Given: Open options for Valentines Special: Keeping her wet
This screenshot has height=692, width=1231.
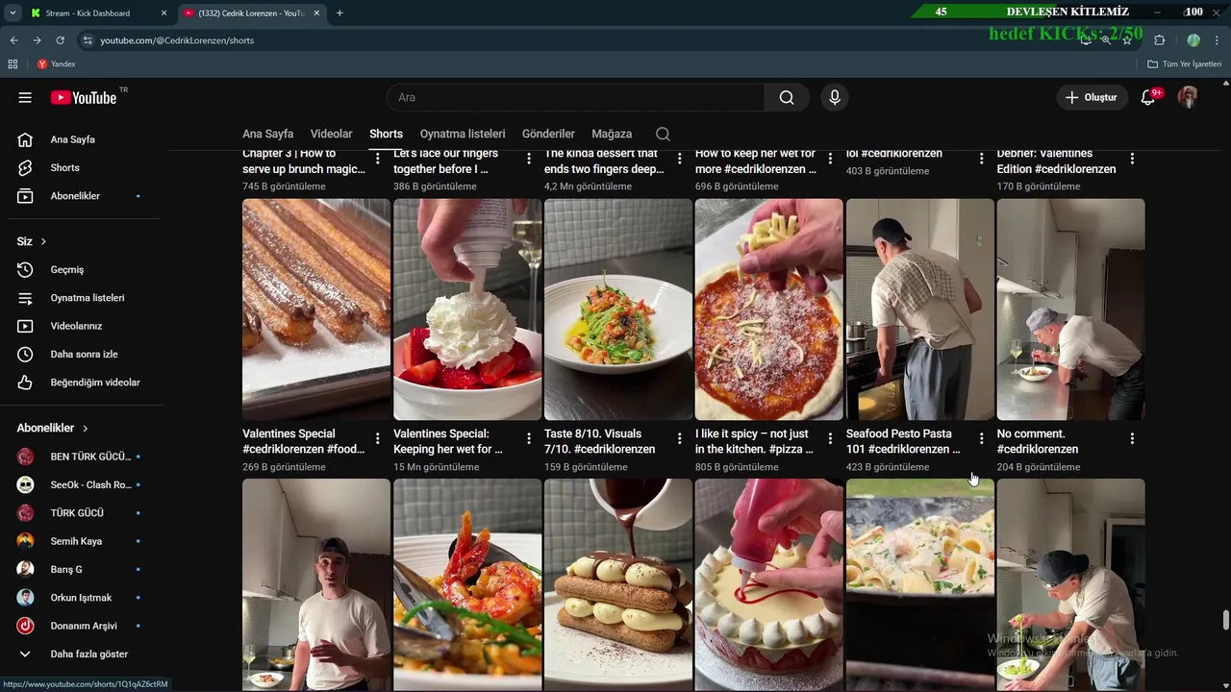Looking at the screenshot, I should [x=529, y=438].
